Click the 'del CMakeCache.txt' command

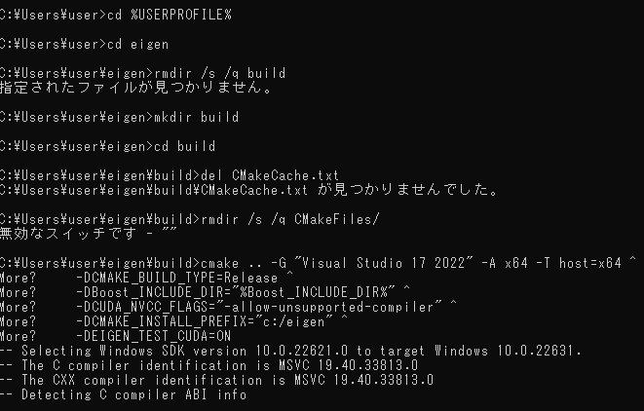[270, 175]
